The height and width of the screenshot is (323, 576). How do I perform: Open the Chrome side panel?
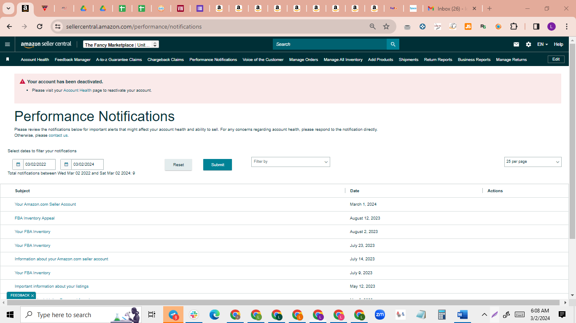click(x=536, y=26)
